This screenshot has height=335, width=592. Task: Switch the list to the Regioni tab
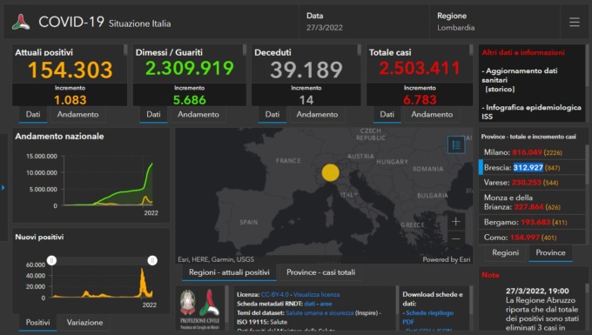tap(505, 252)
